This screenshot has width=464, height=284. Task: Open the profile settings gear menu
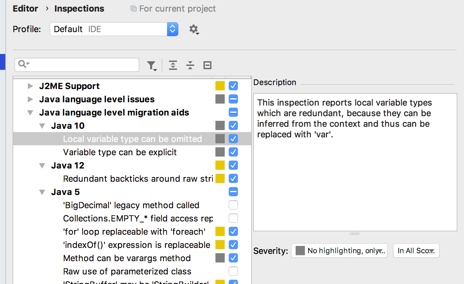[194, 29]
